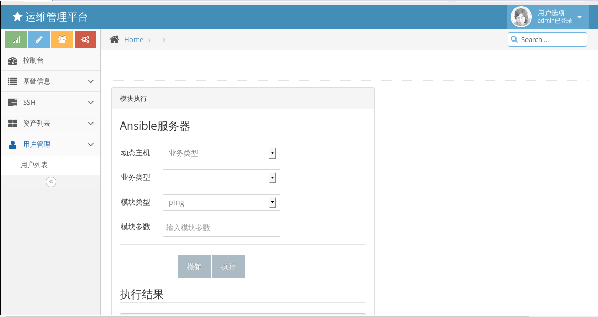Click the 执行结果 heading

click(142, 294)
